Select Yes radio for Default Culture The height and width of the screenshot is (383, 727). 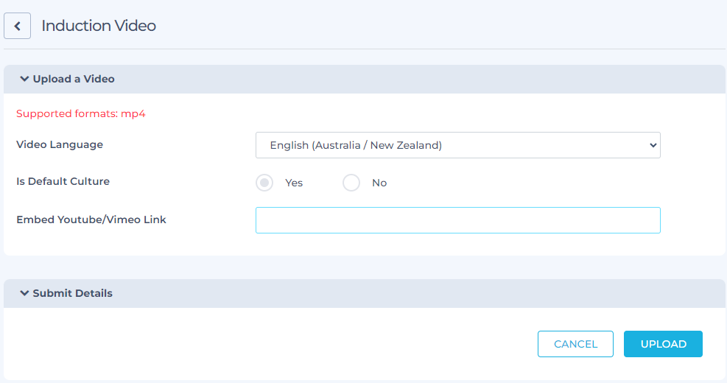[264, 183]
